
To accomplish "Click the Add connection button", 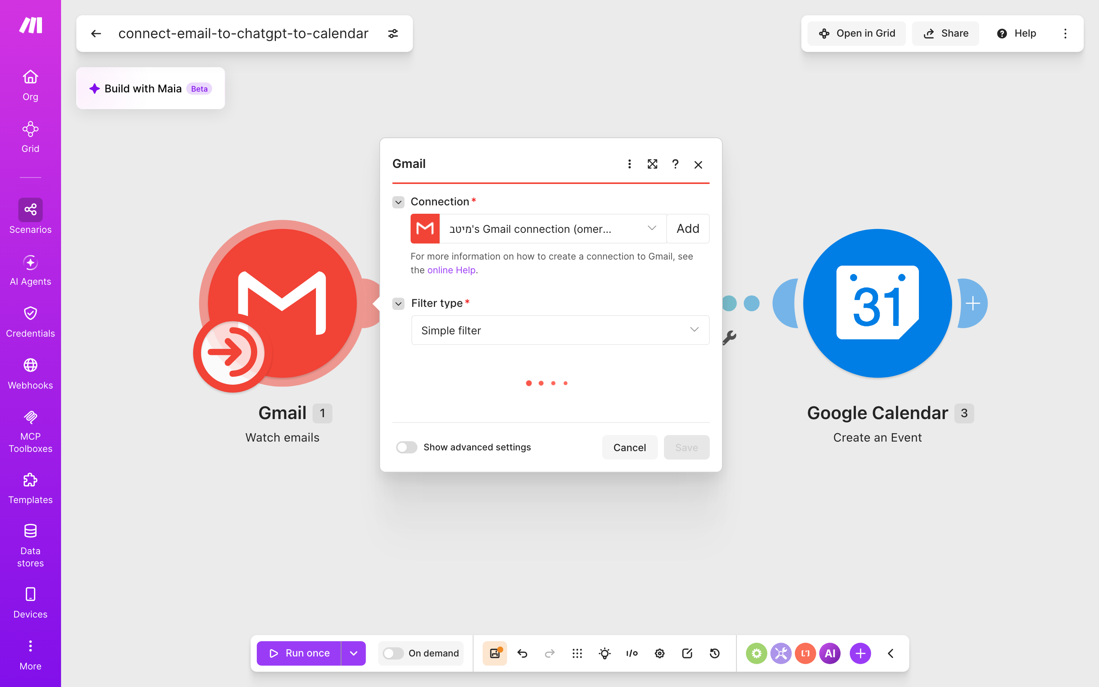I will coord(688,229).
